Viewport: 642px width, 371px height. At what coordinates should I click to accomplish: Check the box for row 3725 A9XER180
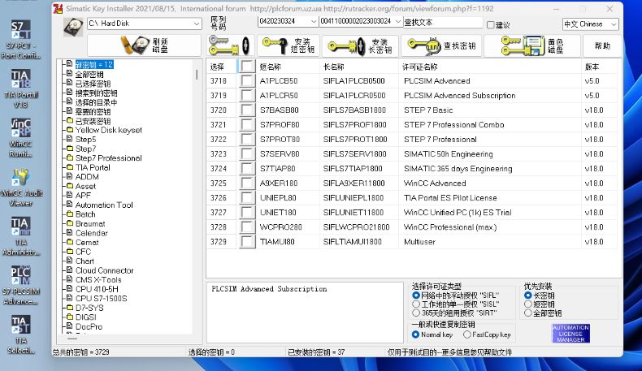247,183
